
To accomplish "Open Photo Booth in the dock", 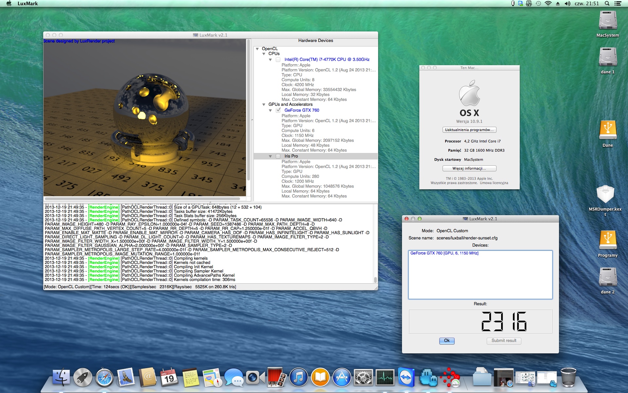I will pyautogui.click(x=277, y=378).
